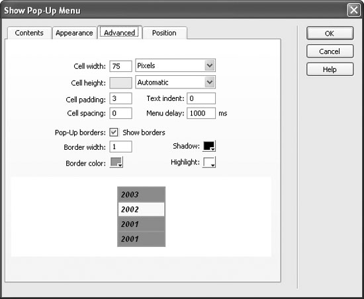Select the Position tab
The height and width of the screenshot is (299, 364).
[x=164, y=33]
